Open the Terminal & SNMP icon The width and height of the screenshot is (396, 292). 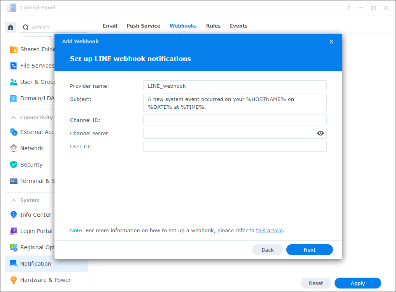tap(13, 181)
